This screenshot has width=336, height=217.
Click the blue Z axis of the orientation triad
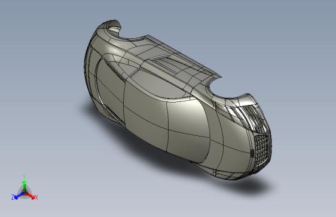click(x=19, y=196)
